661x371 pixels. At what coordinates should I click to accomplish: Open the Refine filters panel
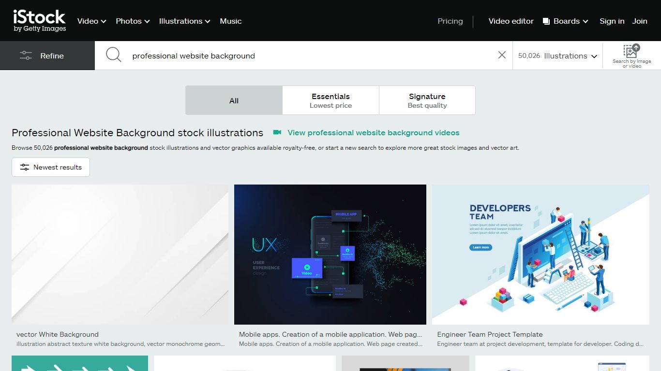coord(47,56)
